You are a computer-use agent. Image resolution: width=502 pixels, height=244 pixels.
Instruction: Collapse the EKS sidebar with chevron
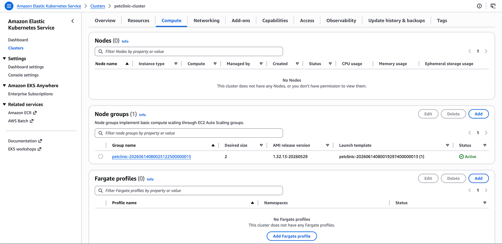click(x=73, y=21)
